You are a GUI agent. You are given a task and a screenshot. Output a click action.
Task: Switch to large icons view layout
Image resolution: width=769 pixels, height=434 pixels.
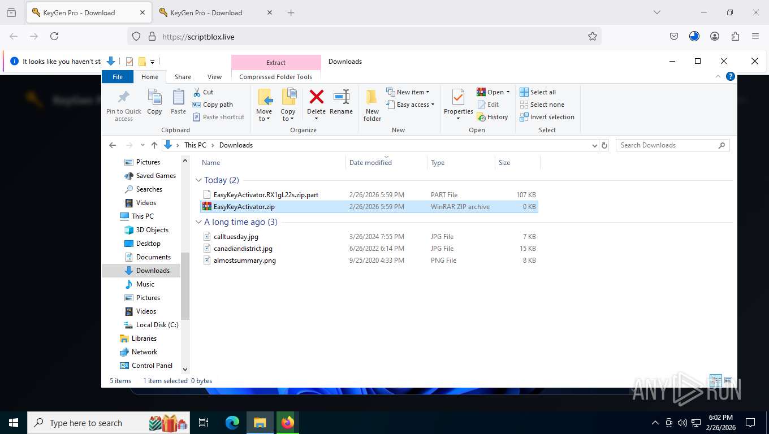[x=728, y=380]
